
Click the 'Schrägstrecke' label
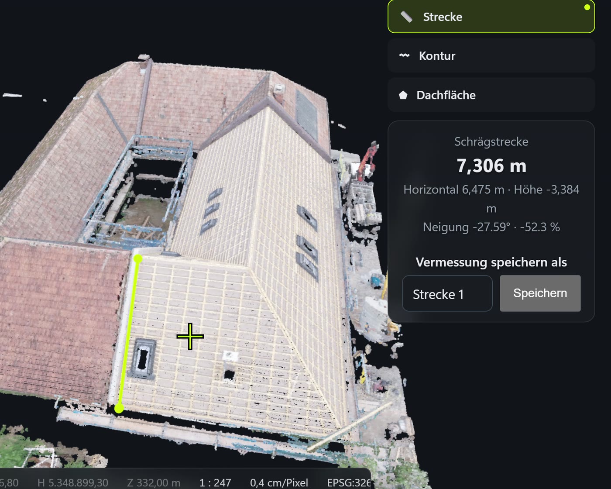click(491, 141)
